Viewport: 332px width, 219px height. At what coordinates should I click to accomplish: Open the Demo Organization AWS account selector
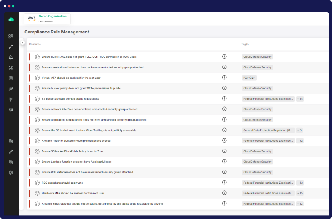(47, 19)
